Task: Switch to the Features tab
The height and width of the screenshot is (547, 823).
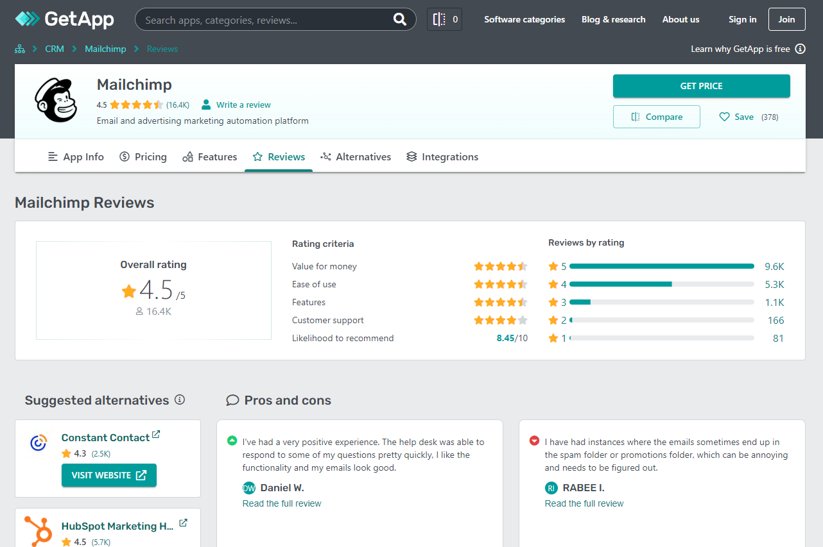Action: [x=210, y=156]
